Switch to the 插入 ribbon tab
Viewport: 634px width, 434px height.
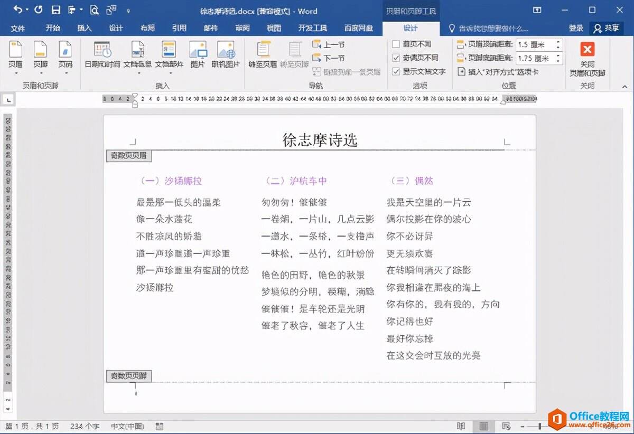[85, 28]
